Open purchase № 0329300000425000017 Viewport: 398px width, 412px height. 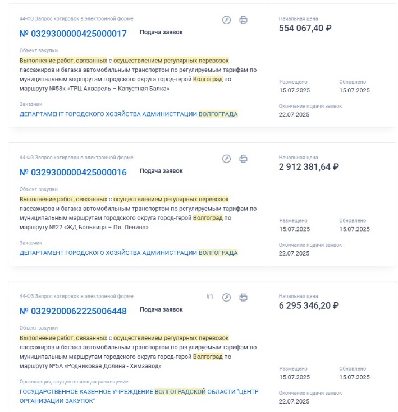pos(73,34)
